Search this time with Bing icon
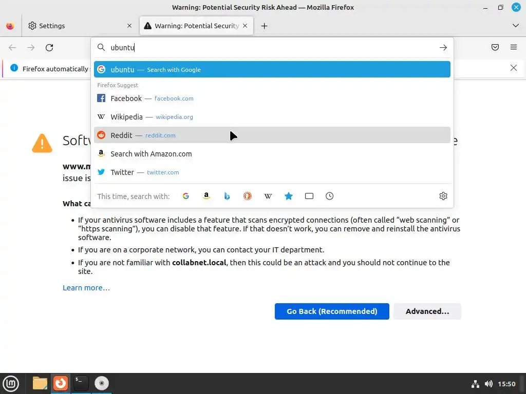 click(x=227, y=196)
